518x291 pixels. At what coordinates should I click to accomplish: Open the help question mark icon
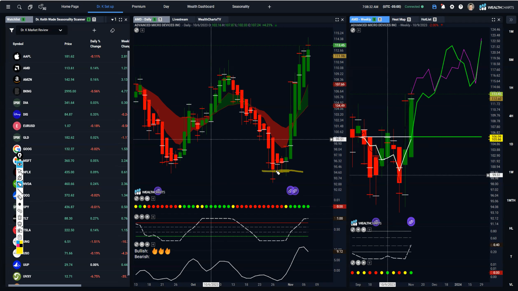(461, 7)
